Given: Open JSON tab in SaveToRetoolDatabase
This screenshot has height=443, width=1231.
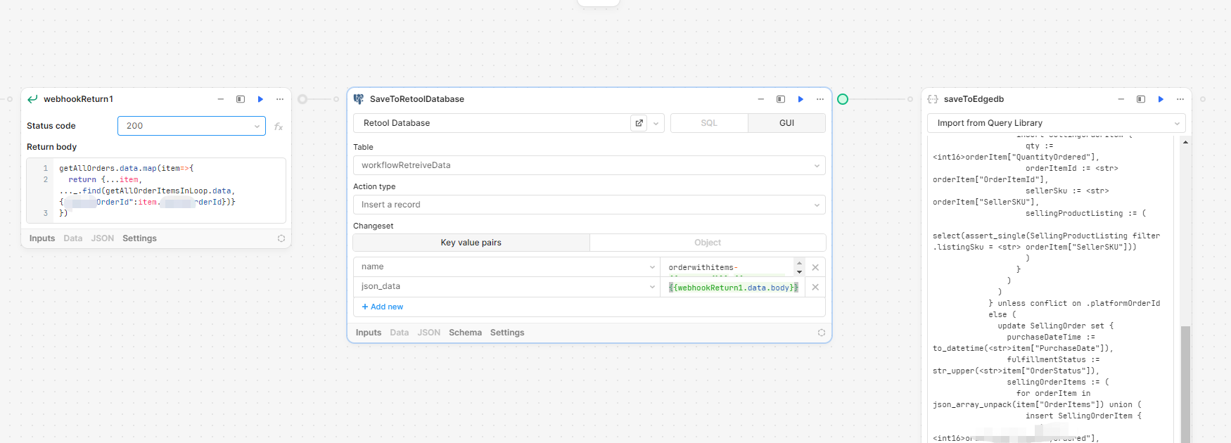Looking at the screenshot, I should click(429, 333).
